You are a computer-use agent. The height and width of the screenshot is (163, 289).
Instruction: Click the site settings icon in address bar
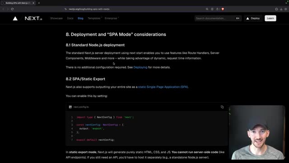coord(65,9)
